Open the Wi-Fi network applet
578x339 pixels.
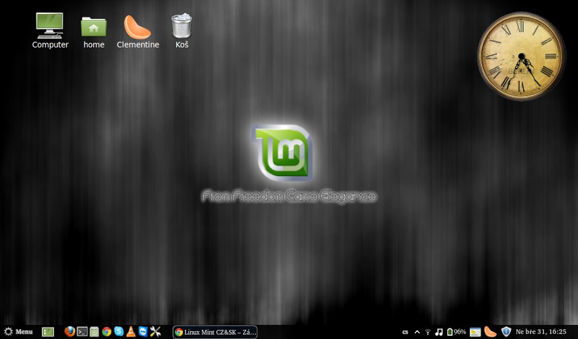click(x=428, y=332)
